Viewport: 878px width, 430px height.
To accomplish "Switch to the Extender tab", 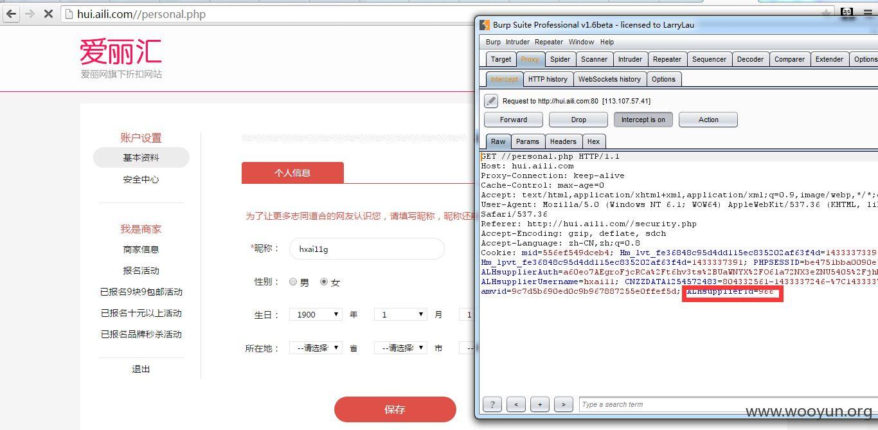I will (829, 59).
